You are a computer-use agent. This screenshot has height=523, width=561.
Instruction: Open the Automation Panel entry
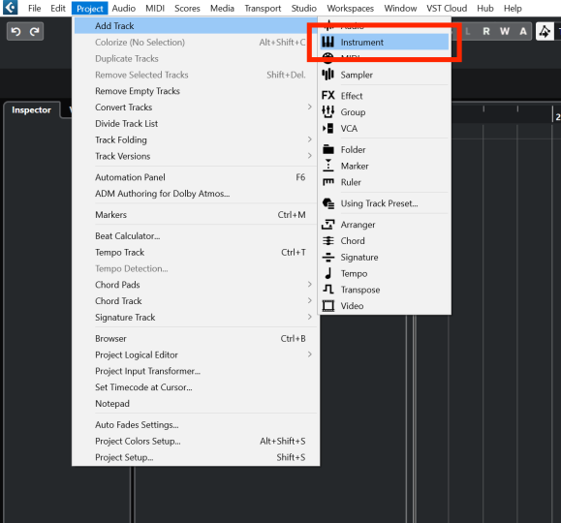click(x=196, y=177)
